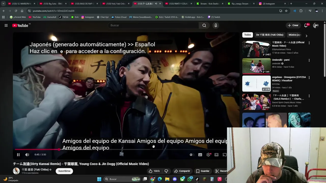Switch to the Stream - Kick Dashboard tab
The width and height of the screenshot is (326, 183).
pos(210,4)
